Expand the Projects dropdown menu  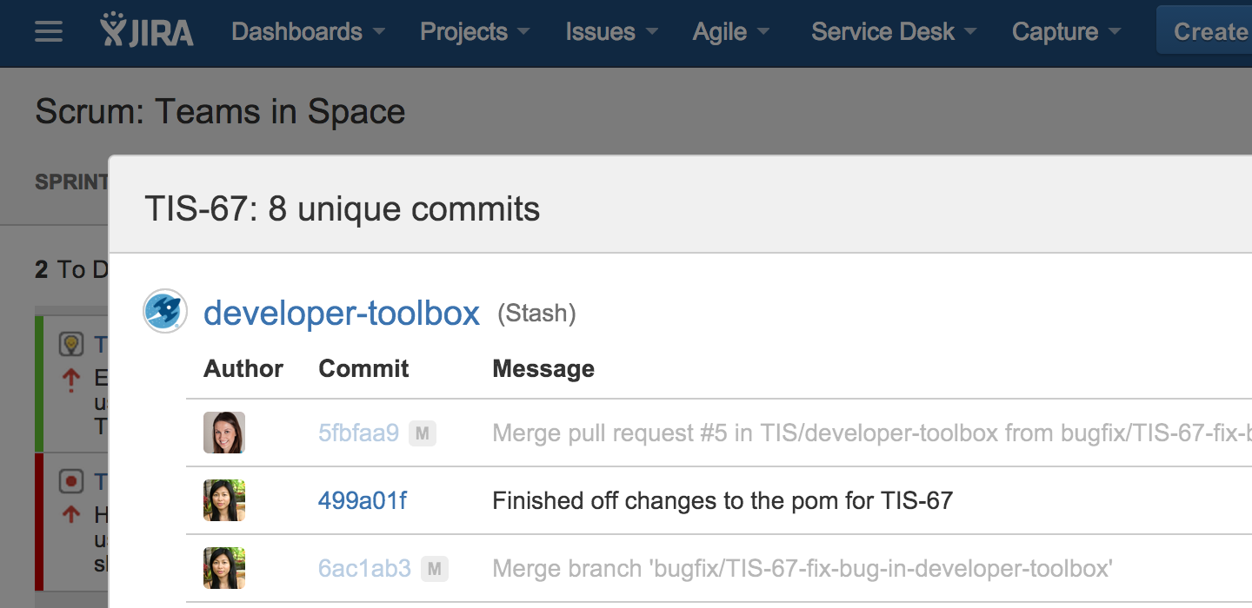[475, 32]
